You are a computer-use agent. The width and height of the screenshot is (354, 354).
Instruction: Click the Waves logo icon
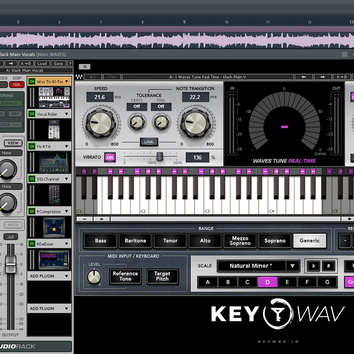[79, 77]
